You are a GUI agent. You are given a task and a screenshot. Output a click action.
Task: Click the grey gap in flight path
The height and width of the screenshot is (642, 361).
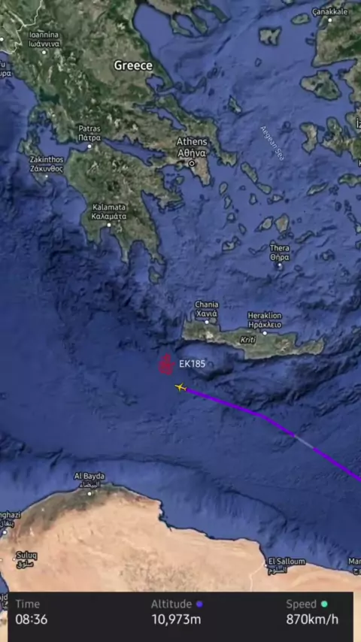304,442
